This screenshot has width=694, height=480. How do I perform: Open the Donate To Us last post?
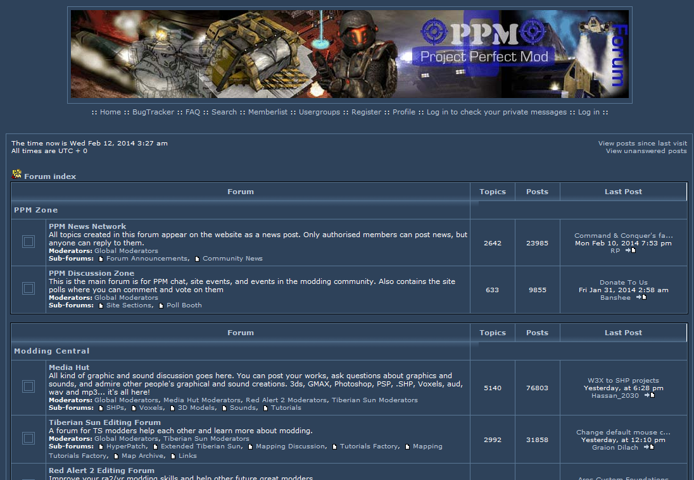pos(624,283)
